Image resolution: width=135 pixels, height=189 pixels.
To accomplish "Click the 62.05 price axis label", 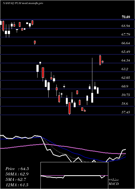I will tap(126, 78).
